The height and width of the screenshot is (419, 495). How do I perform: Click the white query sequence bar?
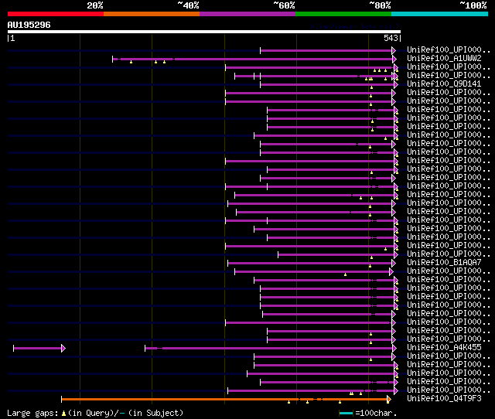204,32
